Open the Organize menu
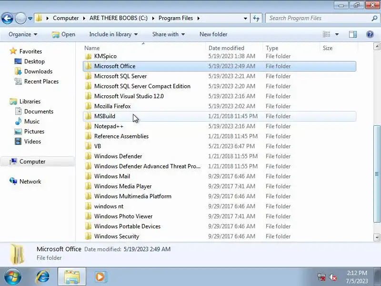 (x=23, y=34)
